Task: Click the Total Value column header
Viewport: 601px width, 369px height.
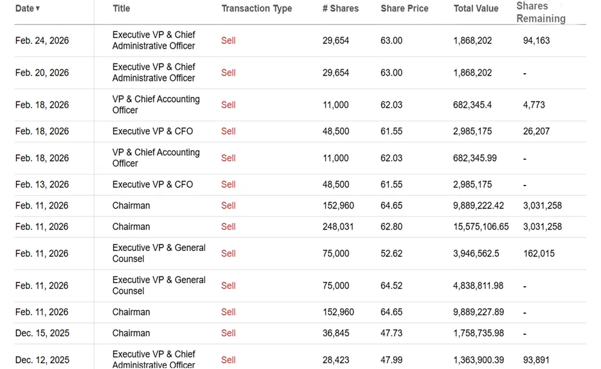Action: [476, 8]
